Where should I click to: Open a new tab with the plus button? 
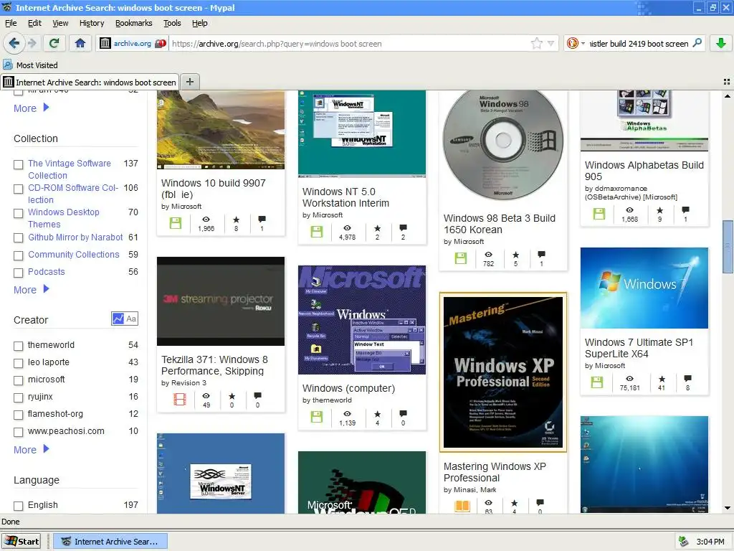tap(189, 82)
